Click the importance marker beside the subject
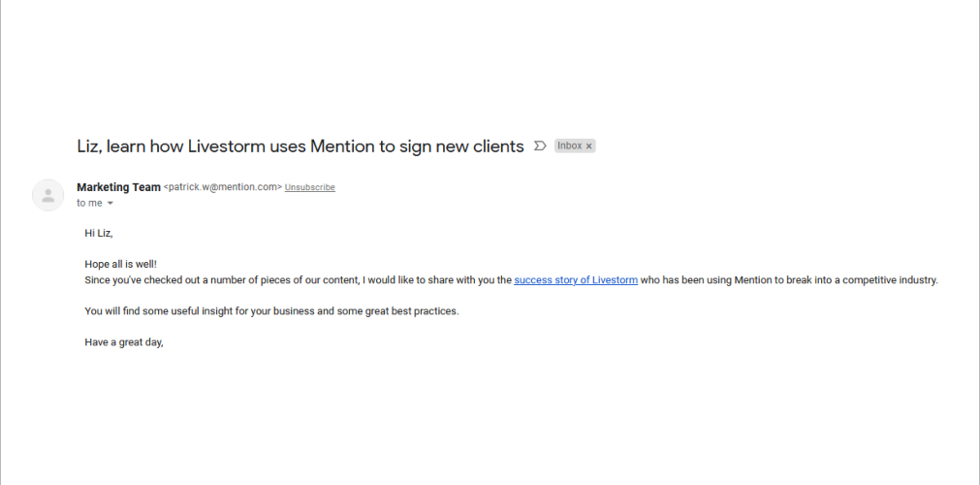 [539, 145]
